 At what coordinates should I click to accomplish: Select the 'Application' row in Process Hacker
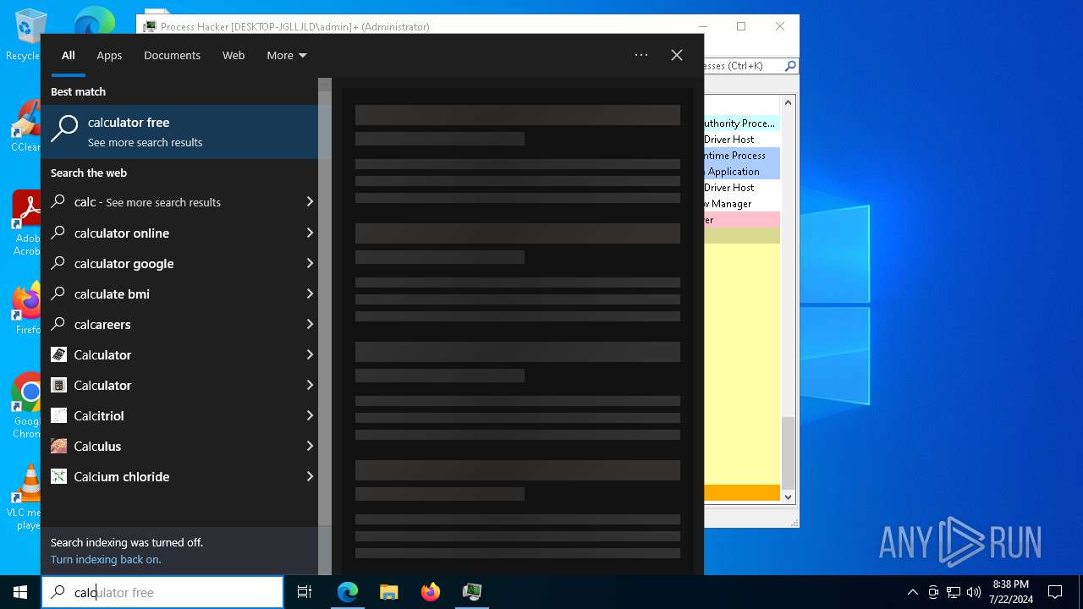point(742,172)
